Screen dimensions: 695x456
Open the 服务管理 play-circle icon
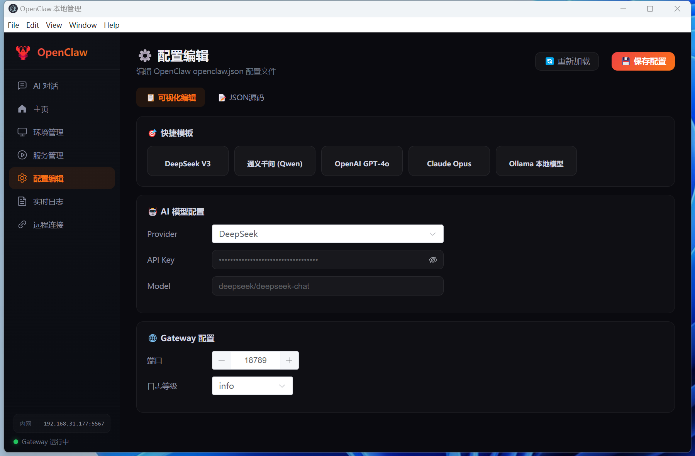[22, 155]
